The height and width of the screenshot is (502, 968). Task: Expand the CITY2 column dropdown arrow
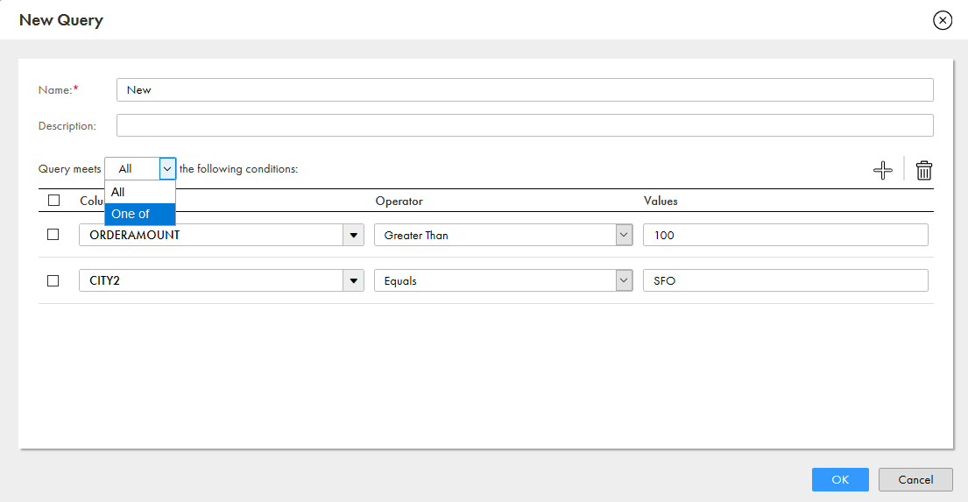pos(354,280)
